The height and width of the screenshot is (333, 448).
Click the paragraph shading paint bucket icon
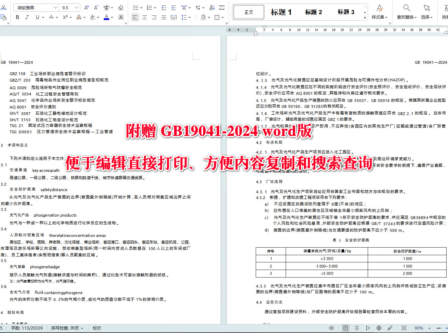coord(203,17)
